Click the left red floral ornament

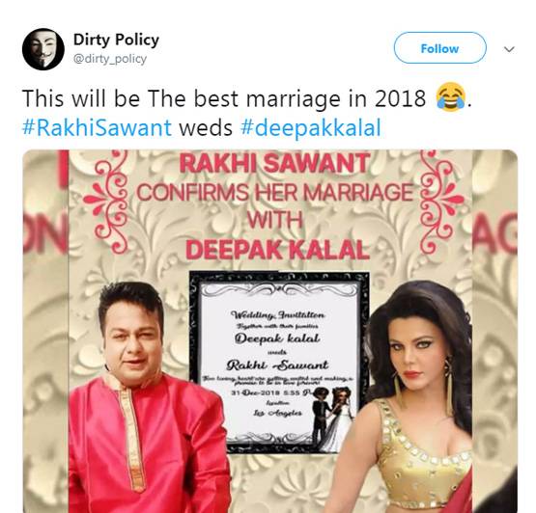click(x=107, y=202)
